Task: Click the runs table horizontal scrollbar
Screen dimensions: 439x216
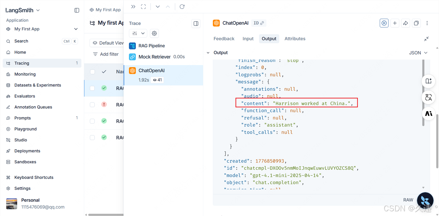Action: click(x=106, y=215)
